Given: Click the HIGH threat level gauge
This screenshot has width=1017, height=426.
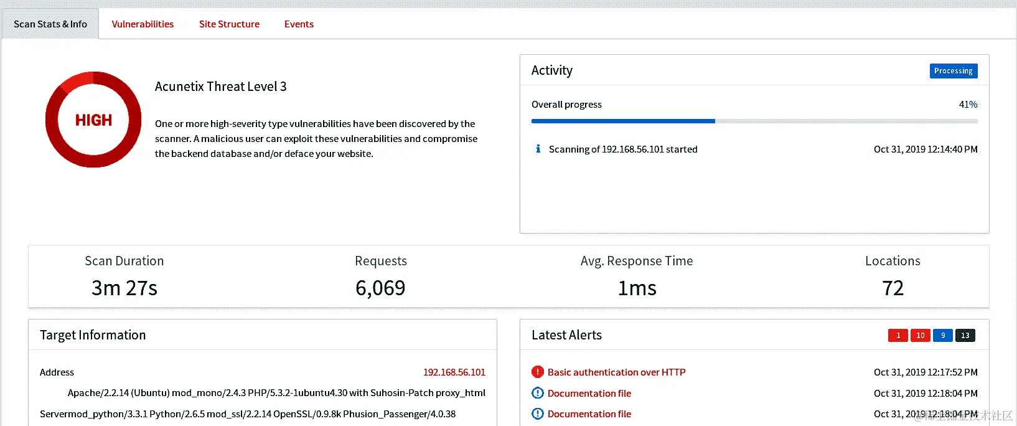Looking at the screenshot, I should 93,120.
